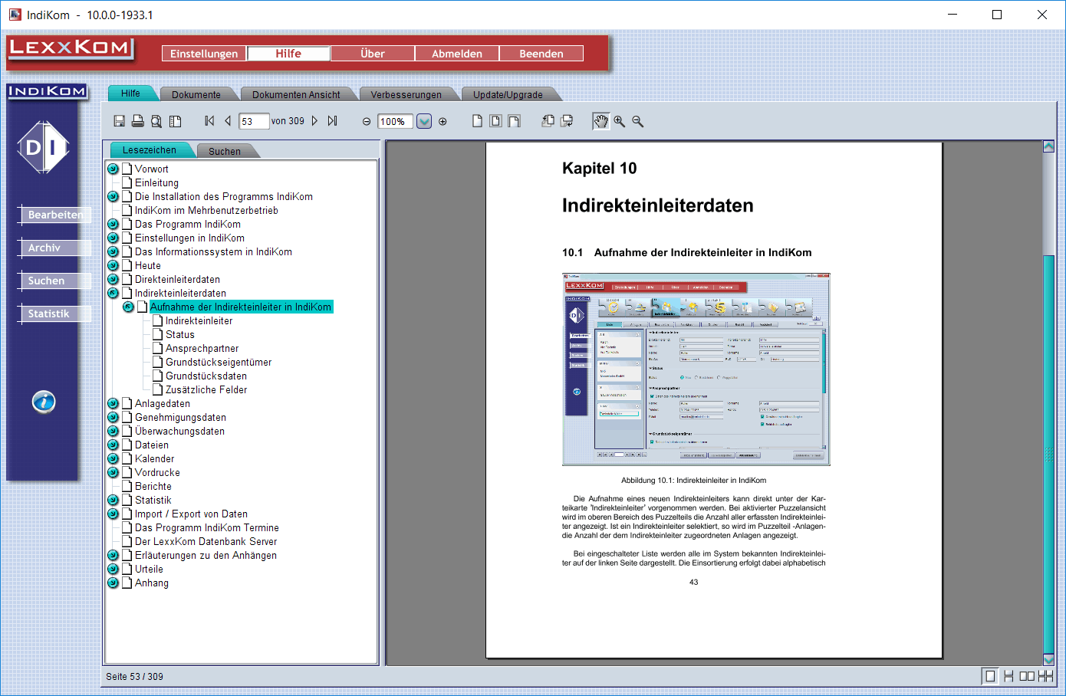1066x696 pixels.
Task: Open the Einleitung bookmark
Action: click(x=156, y=182)
